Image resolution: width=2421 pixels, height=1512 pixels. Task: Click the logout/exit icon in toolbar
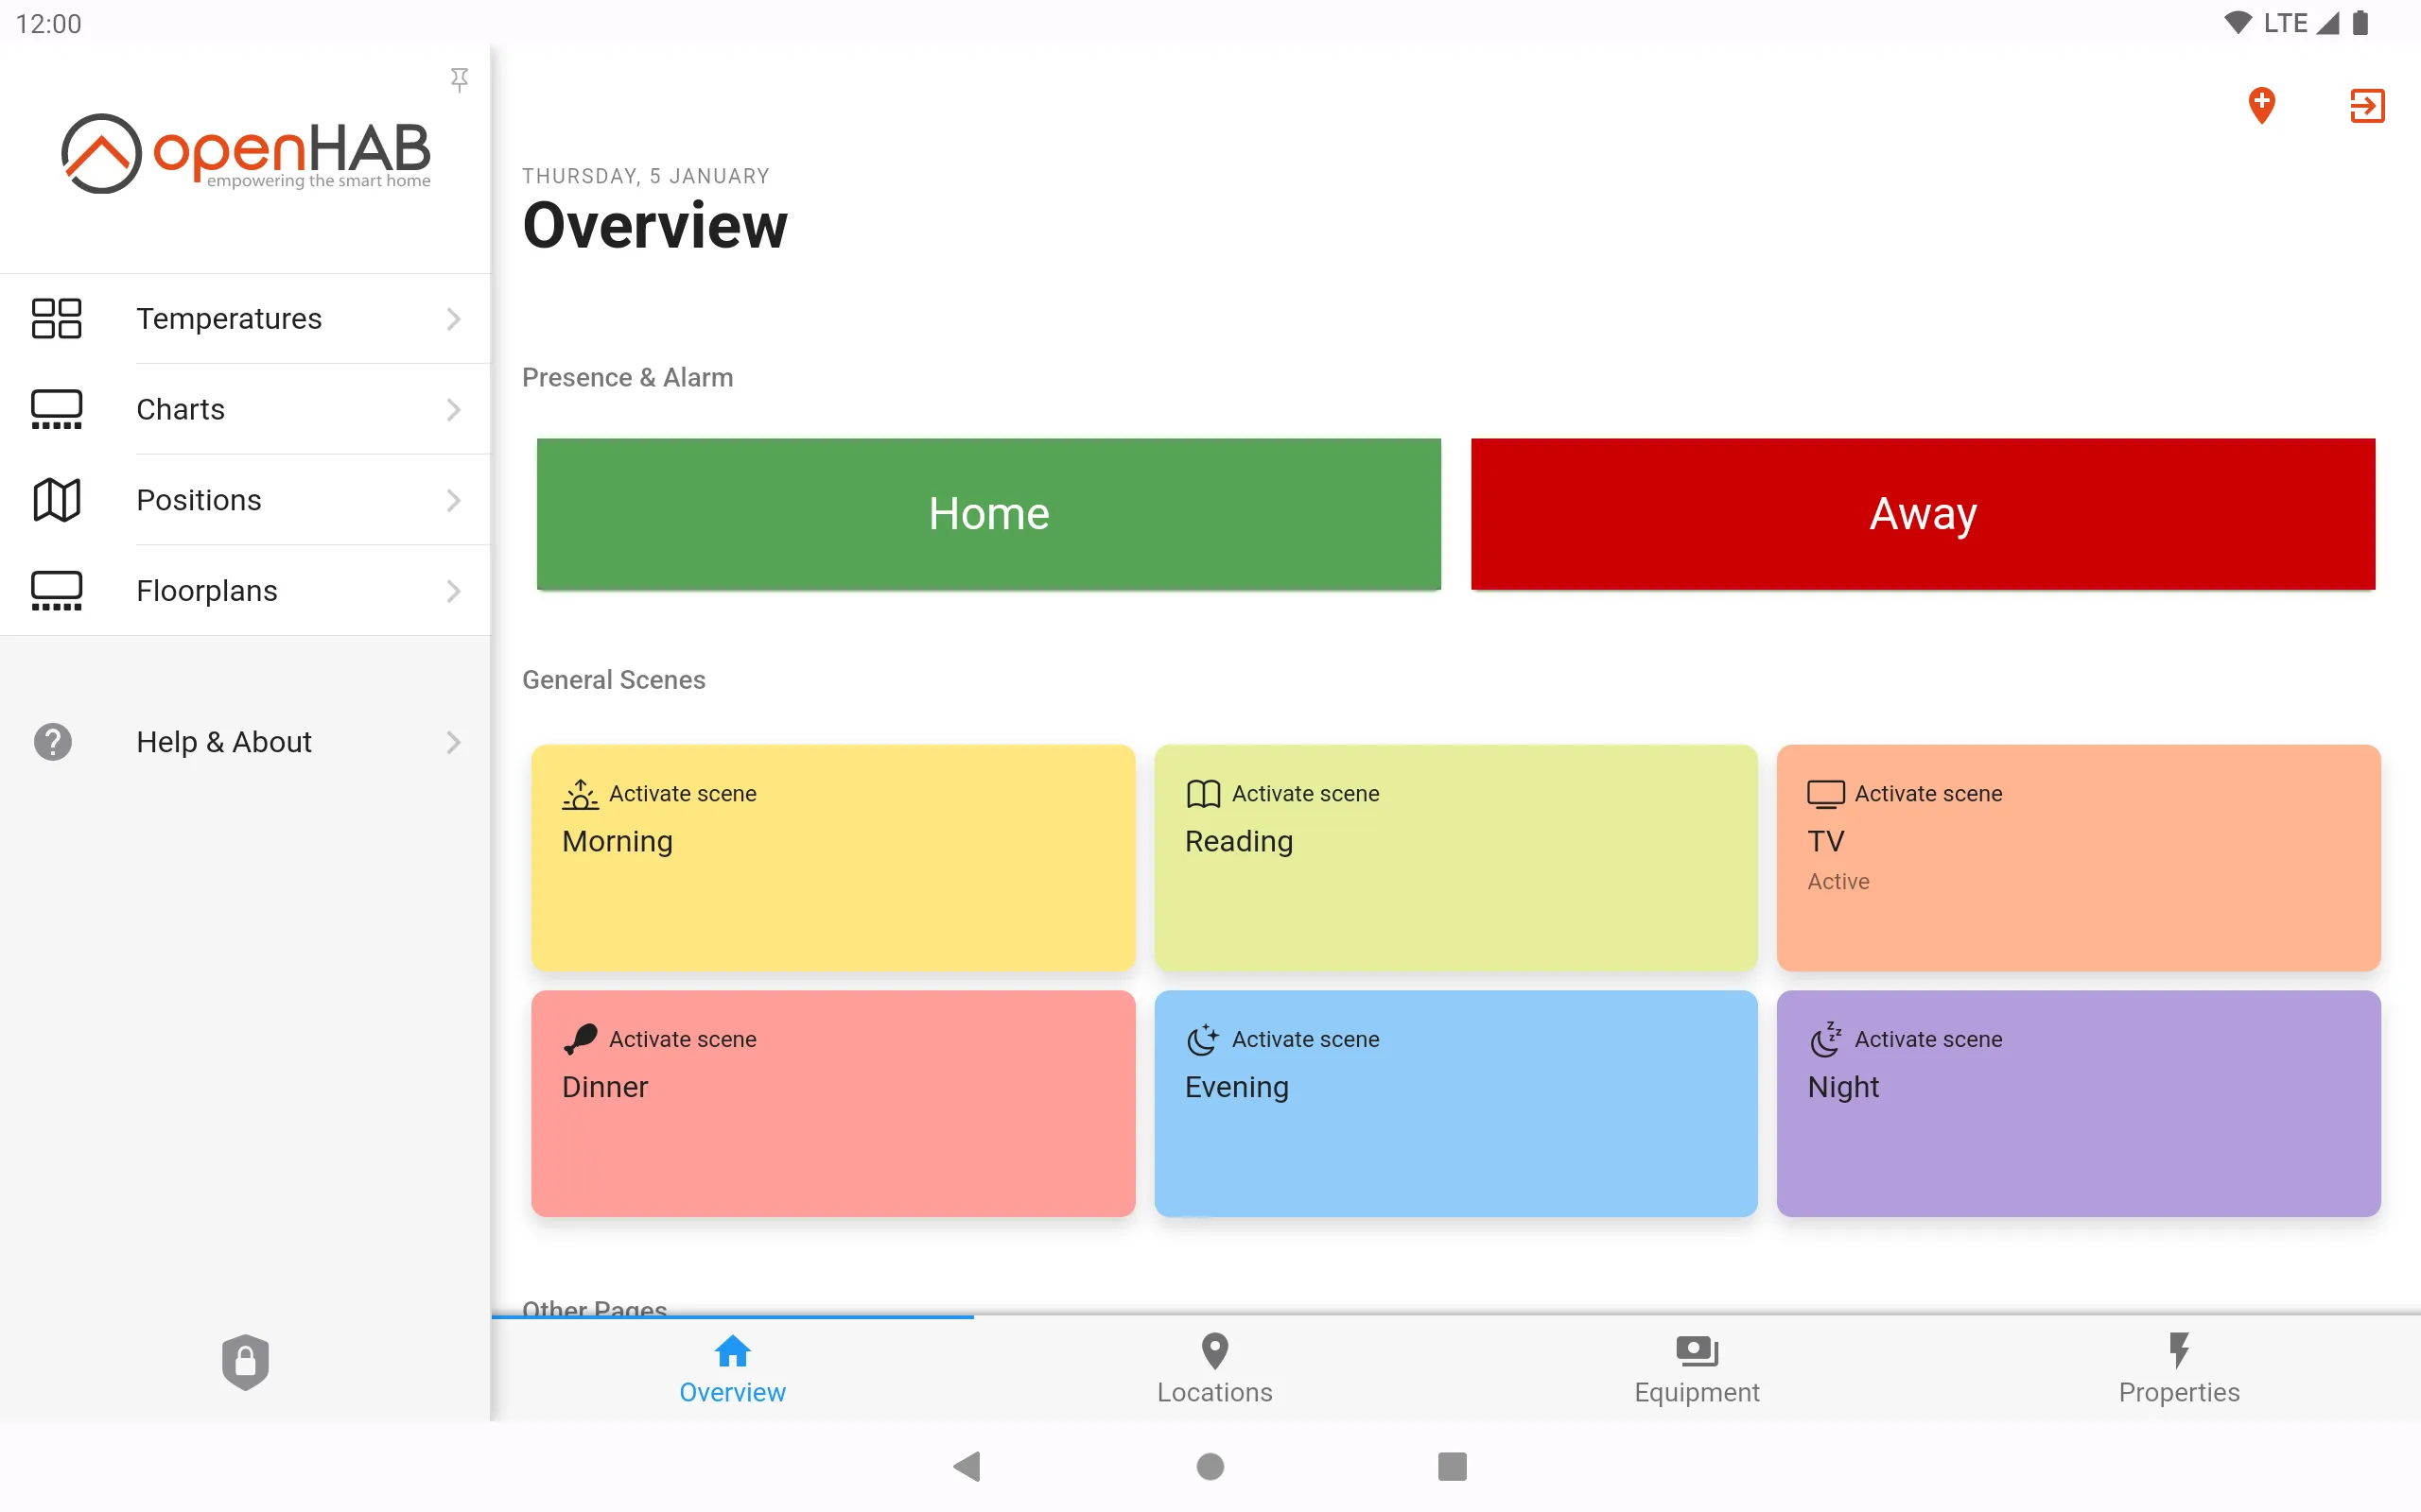pyautogui.click(x=2363, y=106)
